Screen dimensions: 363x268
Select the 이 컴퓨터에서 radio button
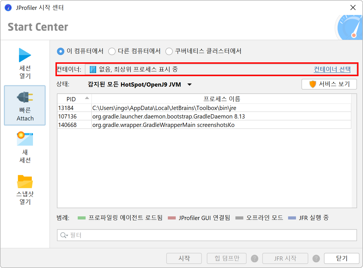61,51
